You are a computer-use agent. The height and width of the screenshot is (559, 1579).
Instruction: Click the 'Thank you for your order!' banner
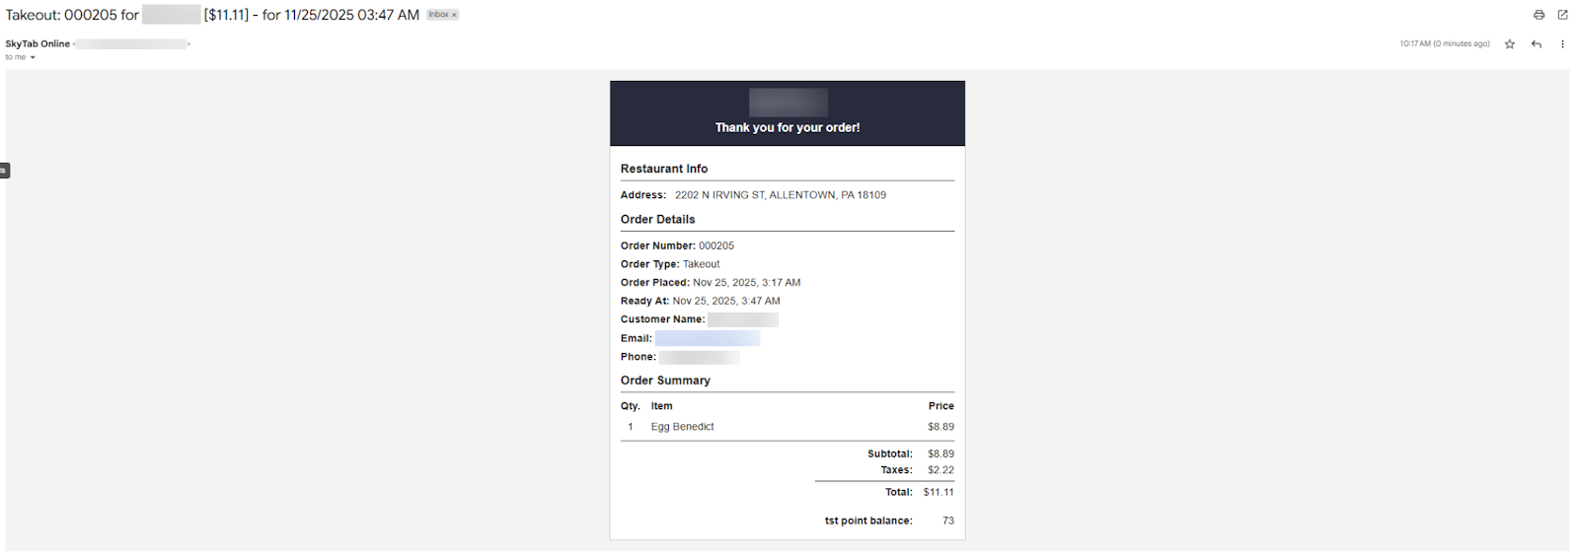tap(787, 127)
